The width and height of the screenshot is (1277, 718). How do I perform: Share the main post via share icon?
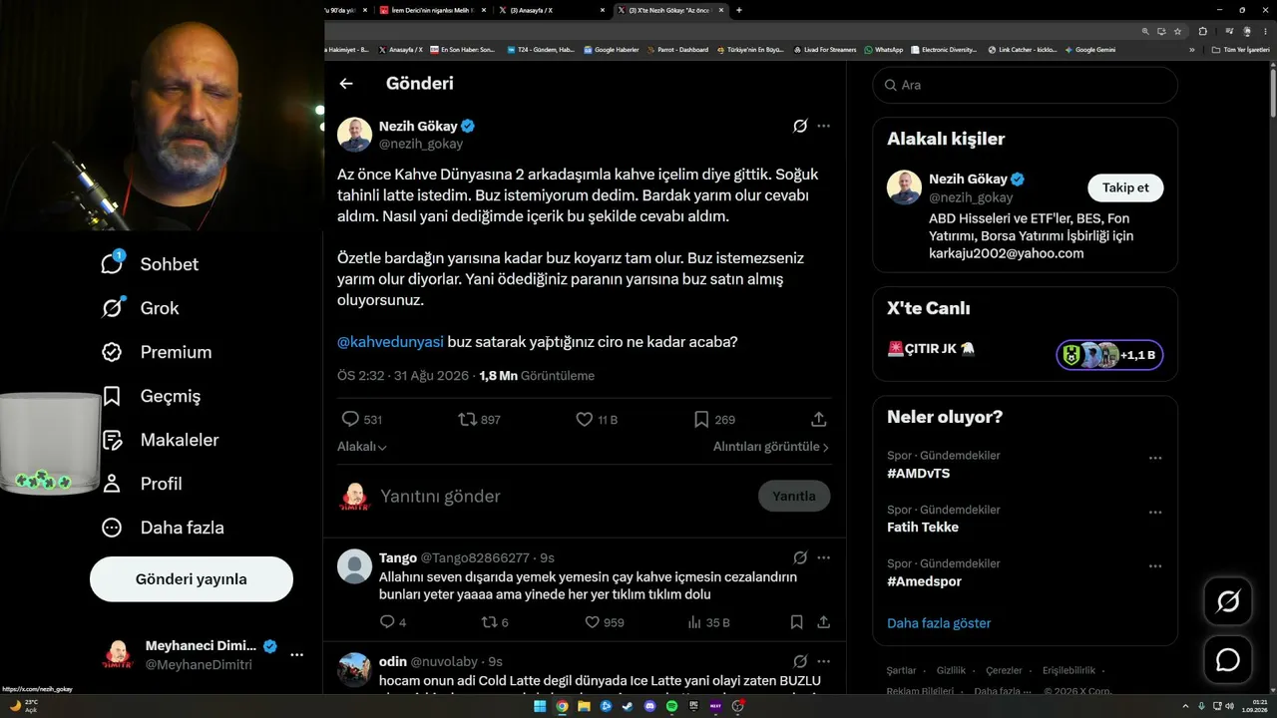[x=818, y=420]
